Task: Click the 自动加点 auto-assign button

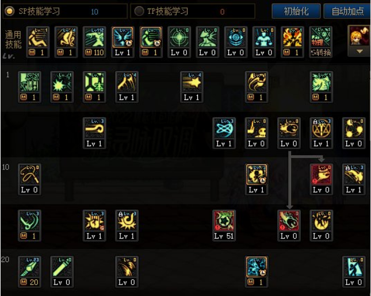Action: pyautogui.click(x=347, y=11)
